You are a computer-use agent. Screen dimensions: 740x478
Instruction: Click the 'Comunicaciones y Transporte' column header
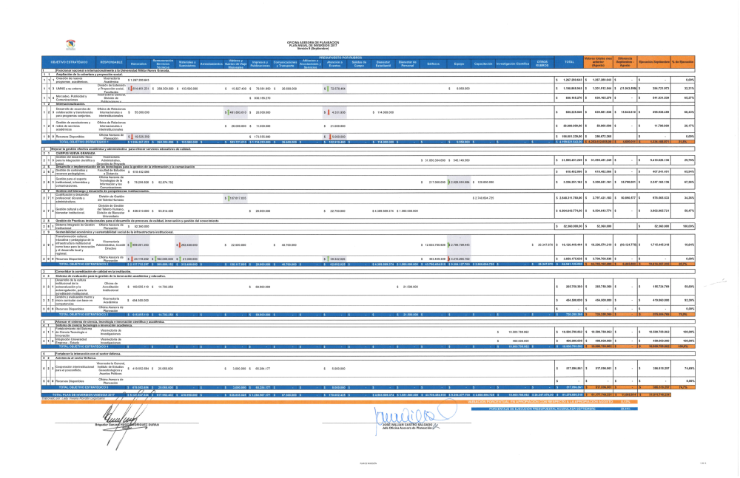(285, 64)
